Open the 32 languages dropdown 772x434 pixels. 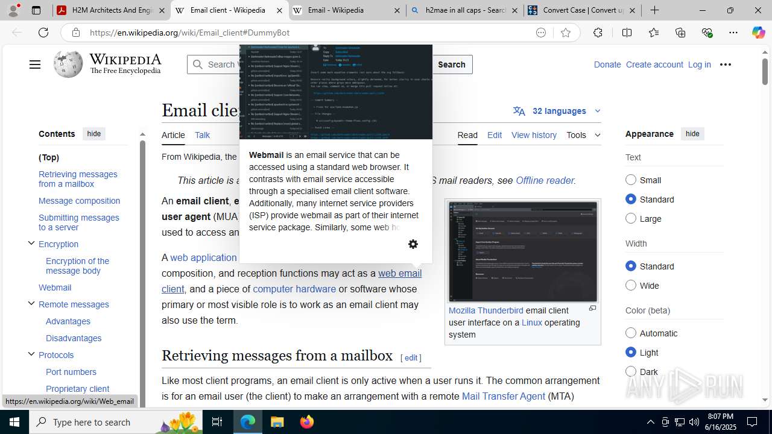point(557,111)
